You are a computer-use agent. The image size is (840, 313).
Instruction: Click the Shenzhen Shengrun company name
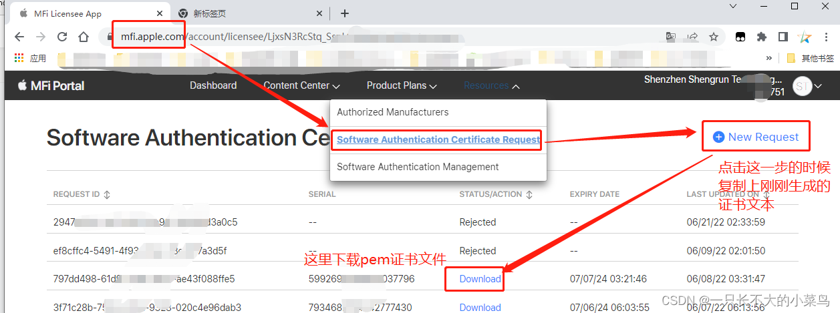tap(713, 79)
